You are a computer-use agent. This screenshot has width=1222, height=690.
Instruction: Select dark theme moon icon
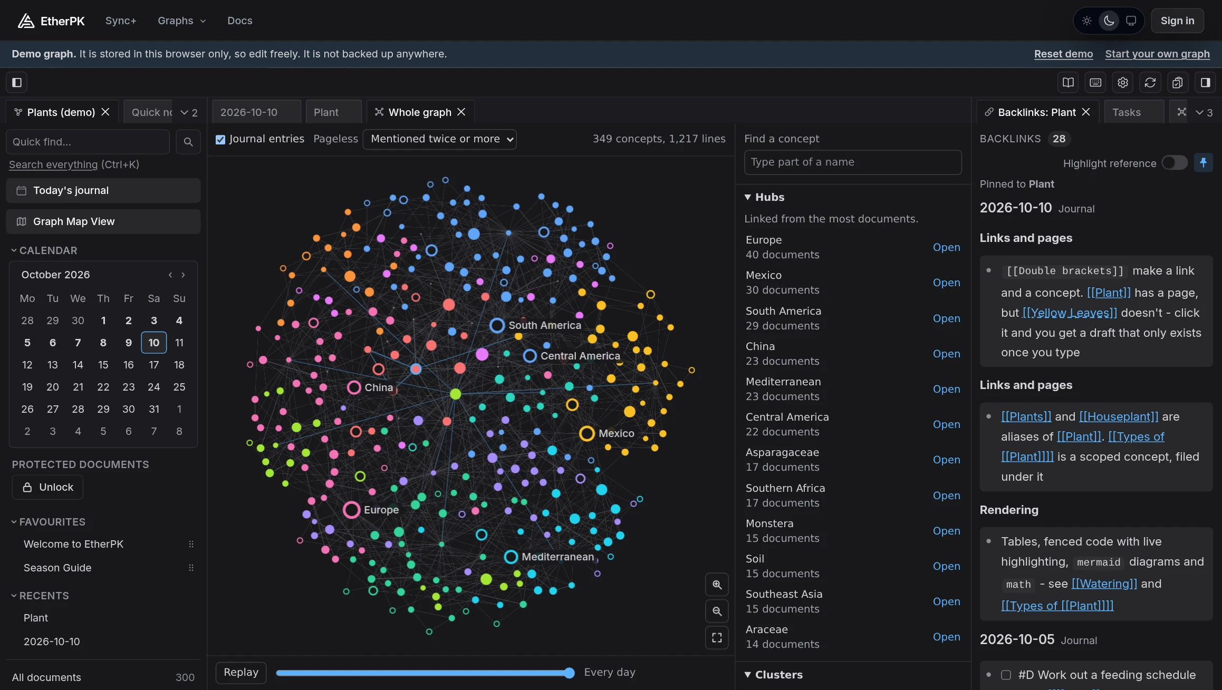click(x=1109, y=21)
